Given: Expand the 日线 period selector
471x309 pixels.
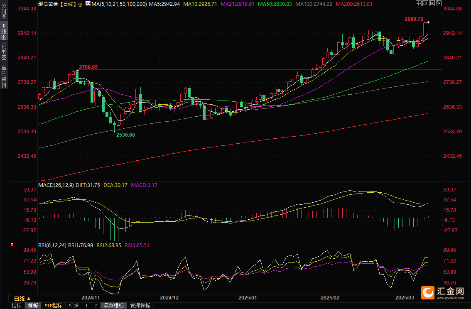Looking at the screenshot, I should 22,299.
